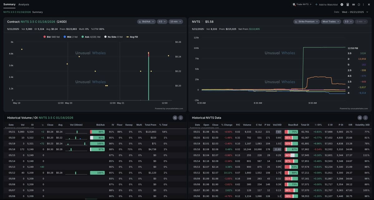
Task: Click the 100% Bid/Ask bar for 05/12
Action: [x=97, y=173]
